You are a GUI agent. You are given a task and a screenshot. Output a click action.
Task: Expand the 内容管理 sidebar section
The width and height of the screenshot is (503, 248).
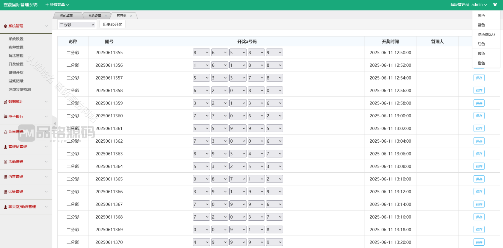26,177
